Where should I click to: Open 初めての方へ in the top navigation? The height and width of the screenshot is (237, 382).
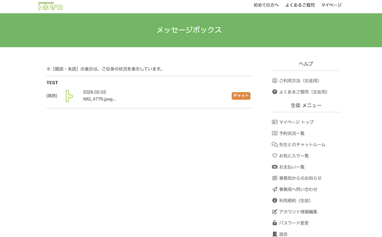click(x=266, y=5)
